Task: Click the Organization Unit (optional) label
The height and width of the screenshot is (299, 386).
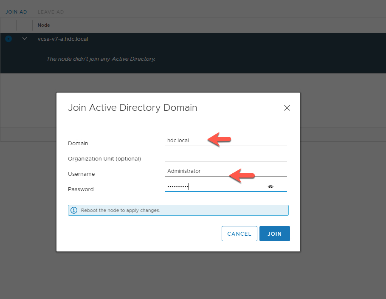Action: click(104, 158)
